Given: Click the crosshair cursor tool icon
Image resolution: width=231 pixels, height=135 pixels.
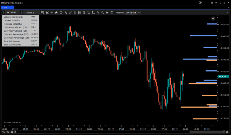Looking at the screenshot, I should point(52,13).
